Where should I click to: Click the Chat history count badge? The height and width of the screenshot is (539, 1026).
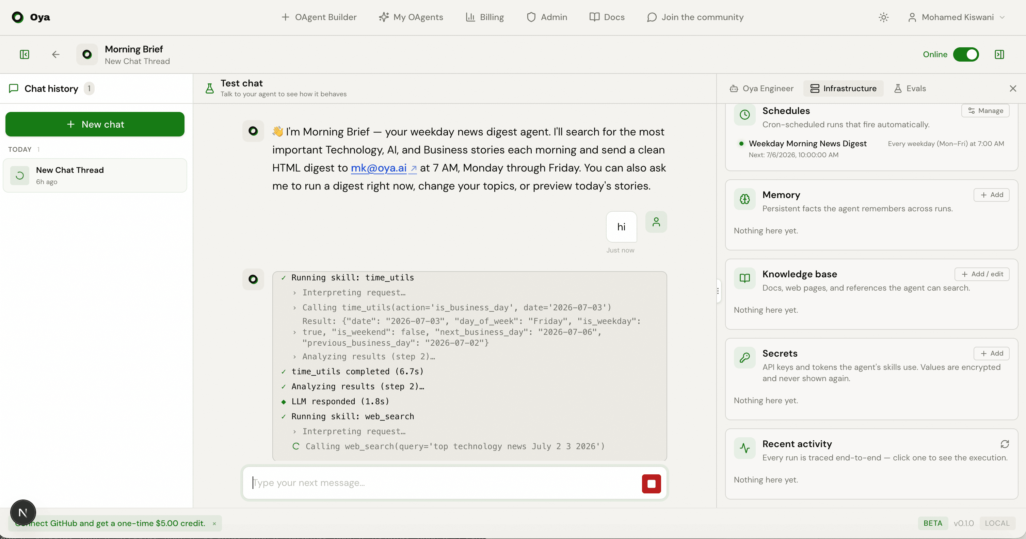point(89,88)
